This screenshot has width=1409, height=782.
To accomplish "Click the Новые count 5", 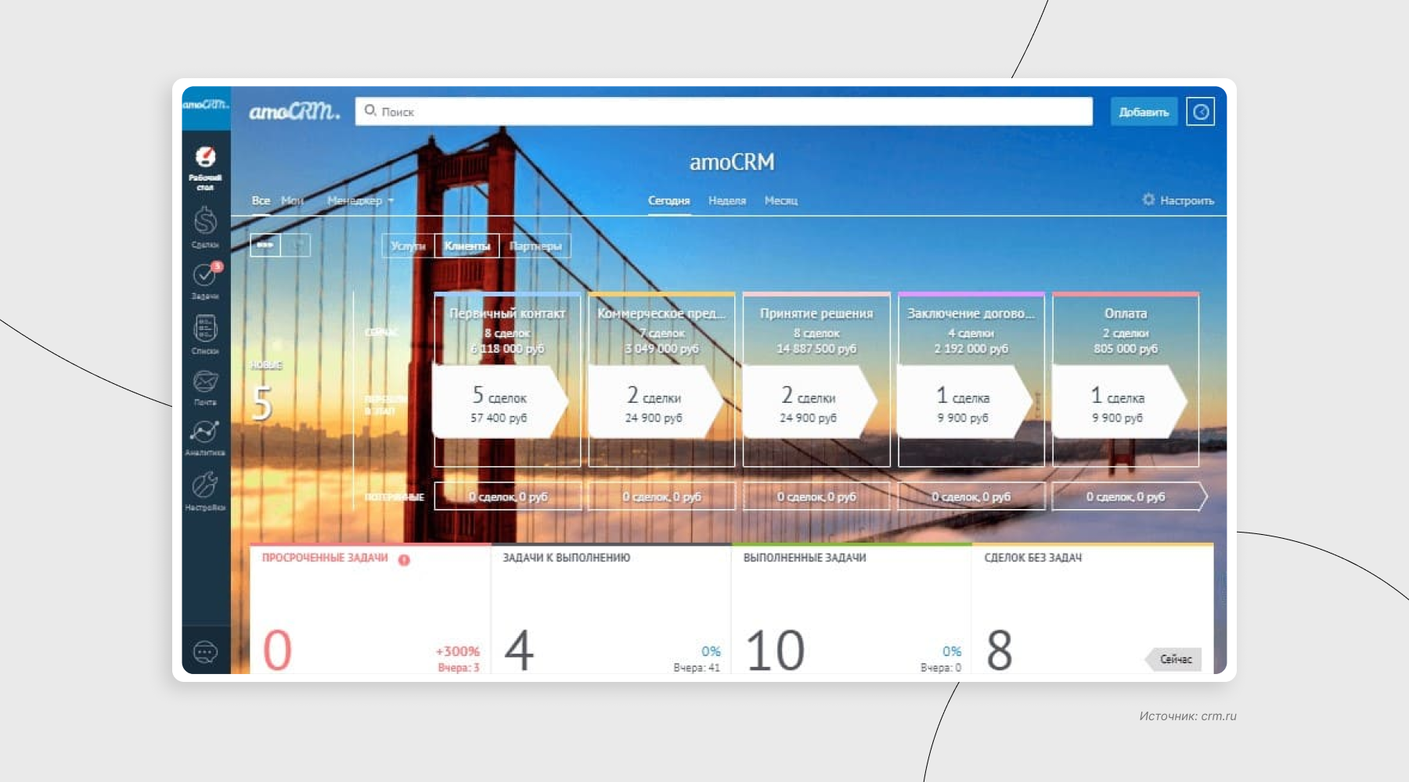I will (262, 404).
